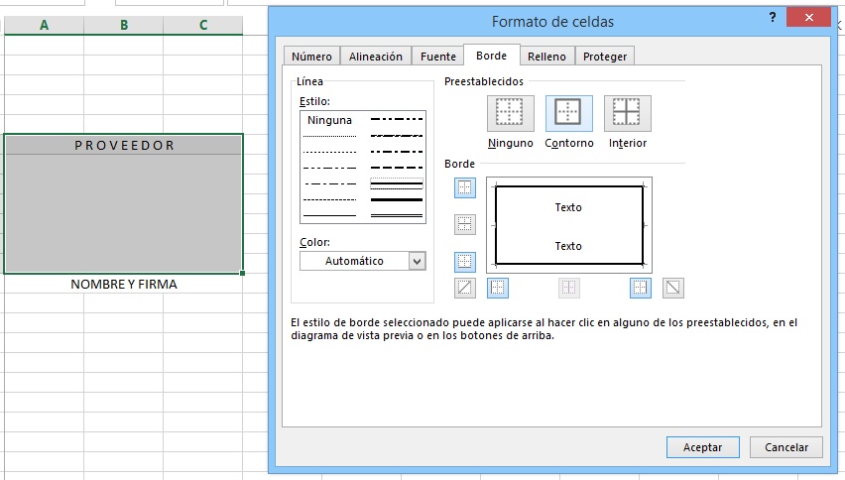Apply the Interior border preset
The height and width of the screenshot is (480, 845).
627,114
